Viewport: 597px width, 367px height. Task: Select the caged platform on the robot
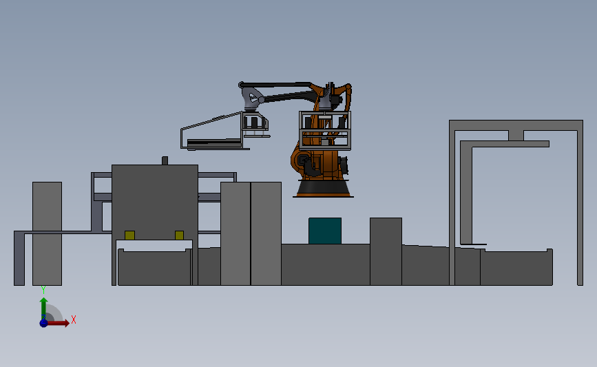click(x=325, y=130)
